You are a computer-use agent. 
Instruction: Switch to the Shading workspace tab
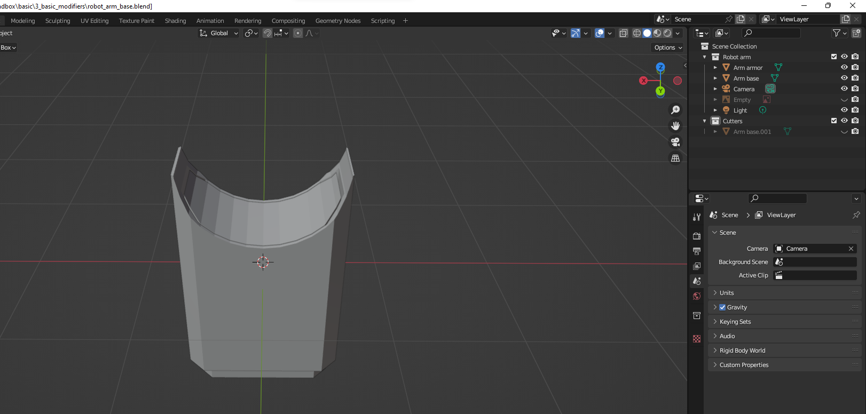click(x=175, y=21)
